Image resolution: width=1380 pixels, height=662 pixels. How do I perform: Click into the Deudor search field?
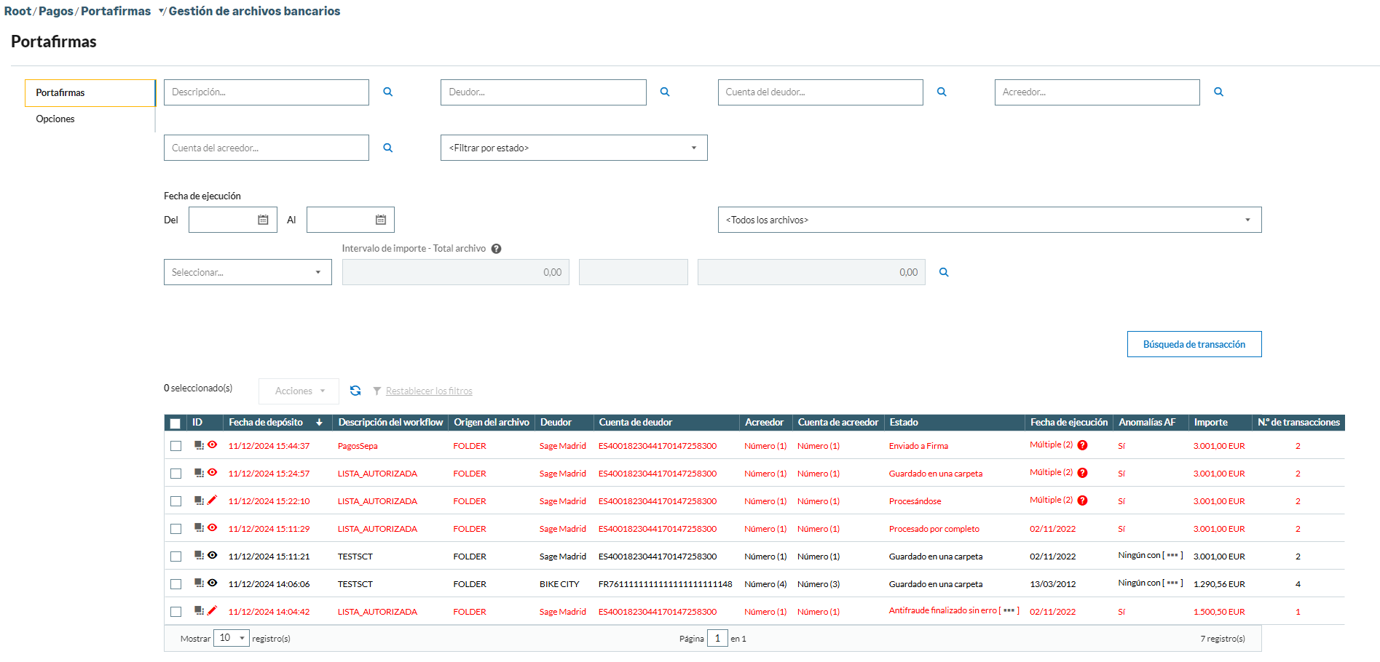(x=543, y=92)
